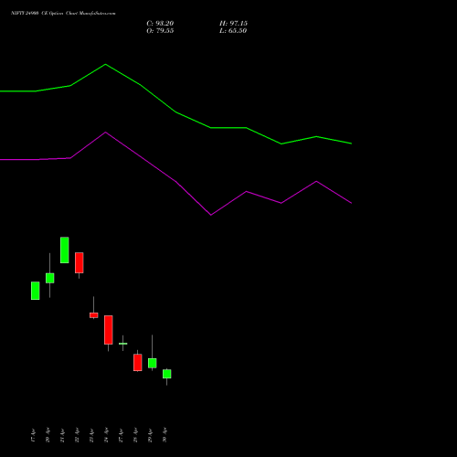The height and width of the screenshot is (457, 457).
Task: Select the 30 Apr date label
Action: pos(165,435)
